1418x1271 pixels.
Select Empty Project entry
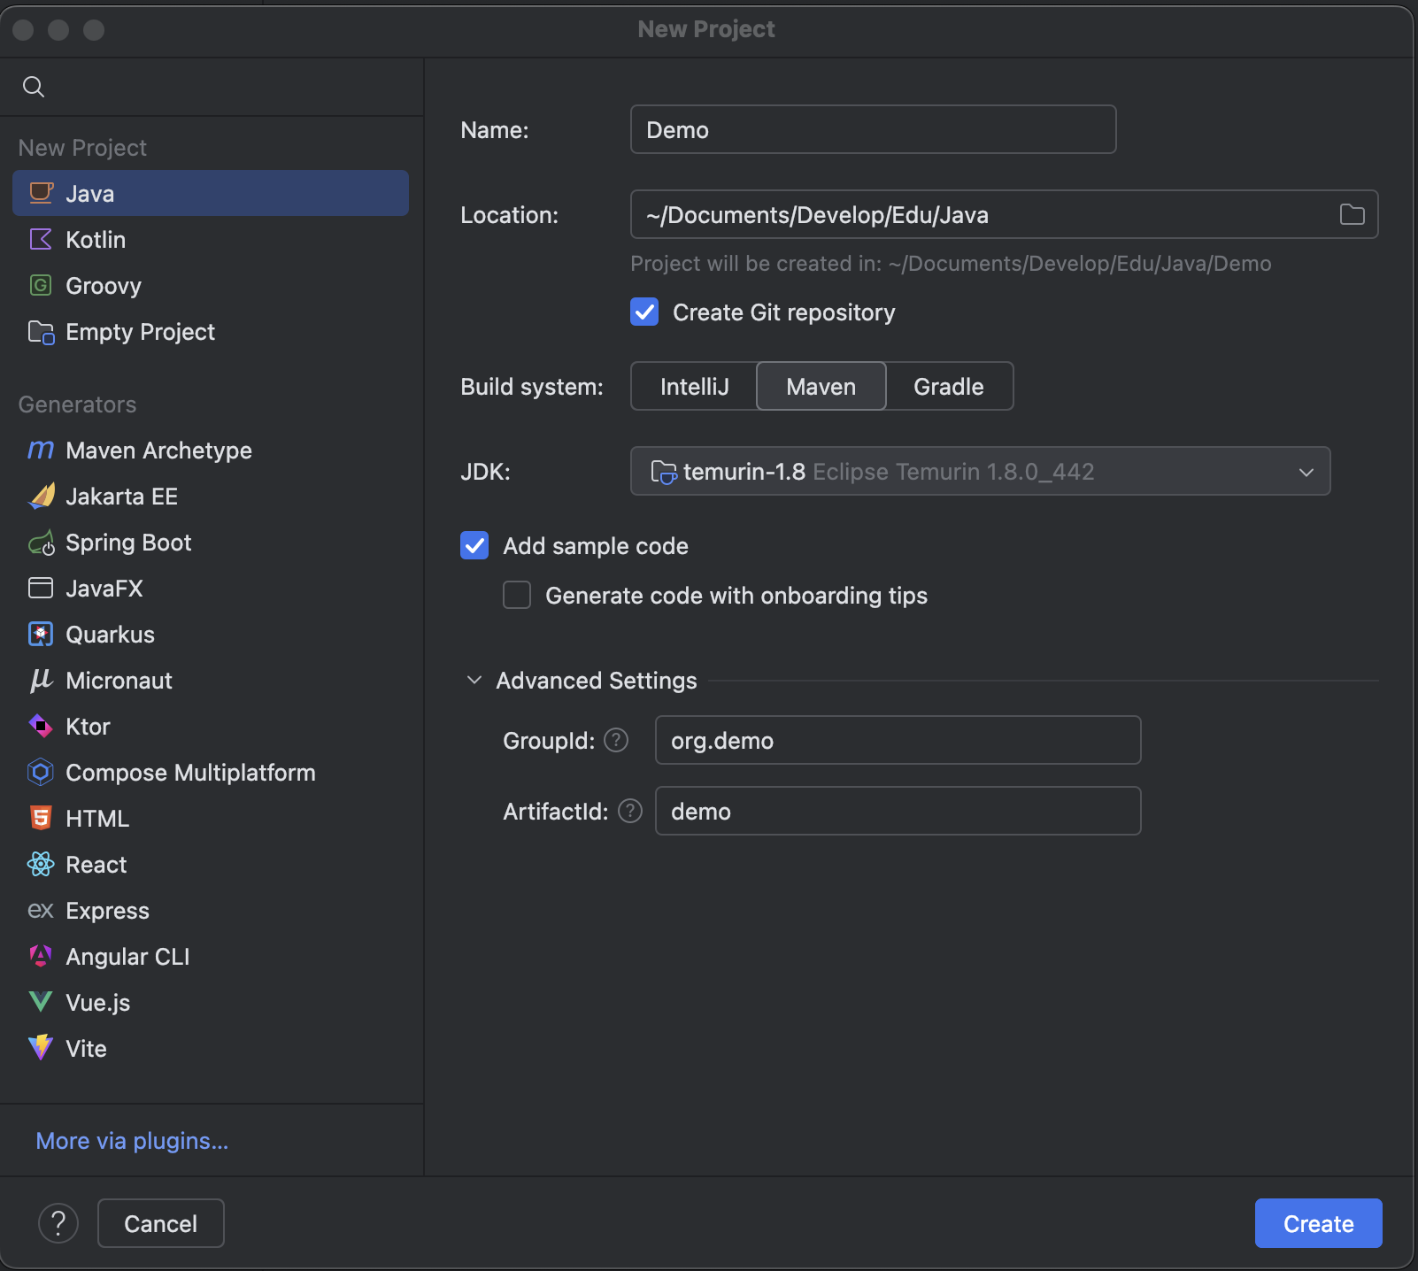[x=211, y=331]
